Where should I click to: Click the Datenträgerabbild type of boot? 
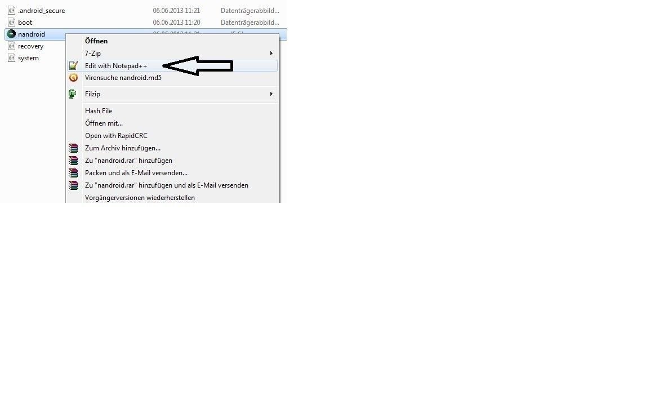pyautogui.click(x=250, y=23)
